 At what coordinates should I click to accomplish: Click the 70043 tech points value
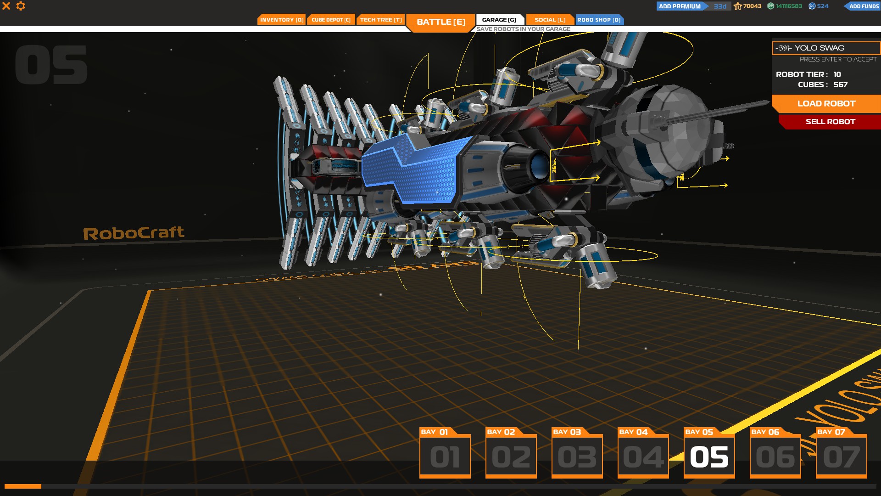coord(752,6)
